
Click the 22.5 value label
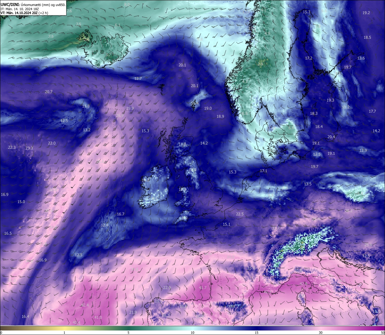pyautogui.click(x=240, y=214)
